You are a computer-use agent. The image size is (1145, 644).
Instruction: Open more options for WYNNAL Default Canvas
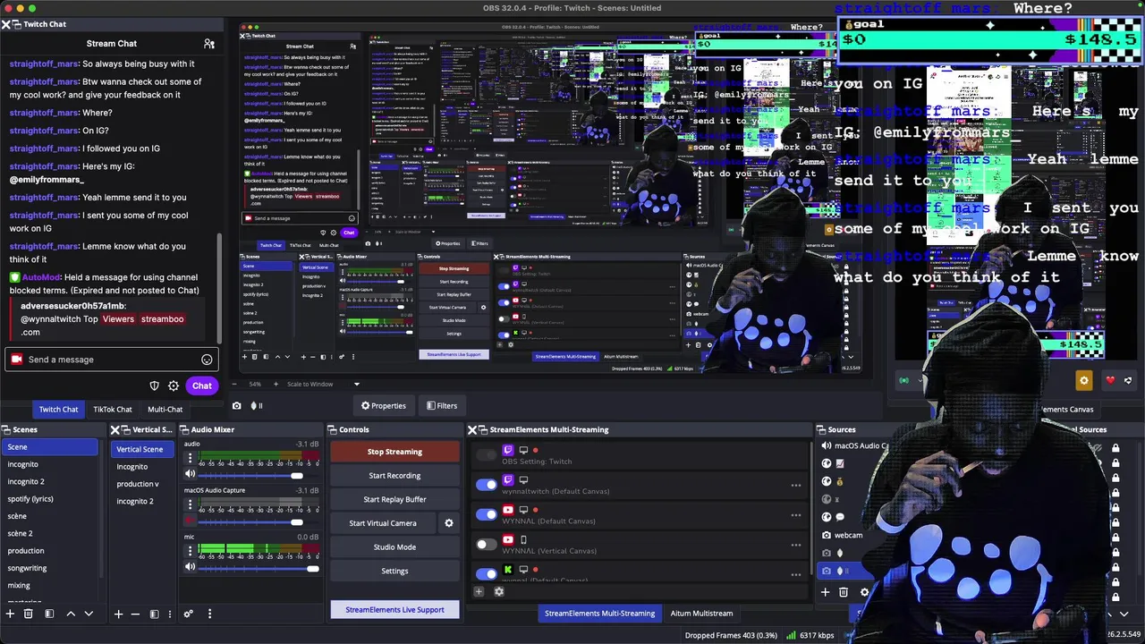(x=795, y=515)
